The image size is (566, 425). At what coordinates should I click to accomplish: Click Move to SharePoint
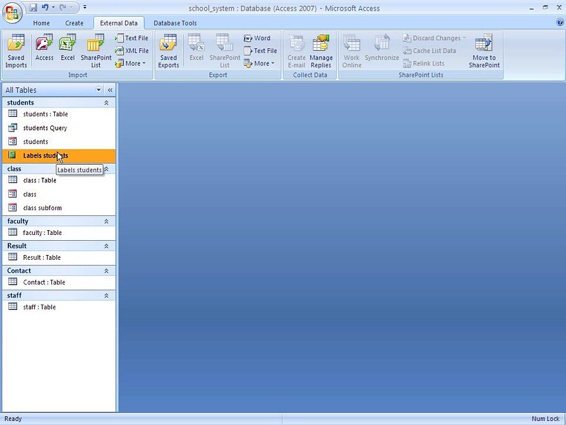click(x=484, y=51)
